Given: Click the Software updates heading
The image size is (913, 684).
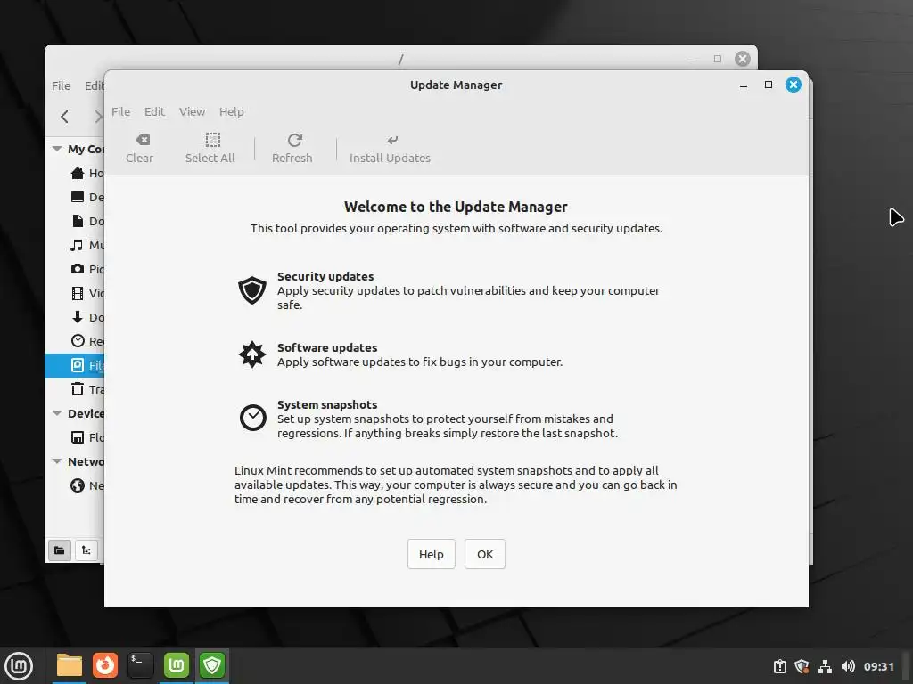Looking at the screenshot, I should [x=327, y=347].
